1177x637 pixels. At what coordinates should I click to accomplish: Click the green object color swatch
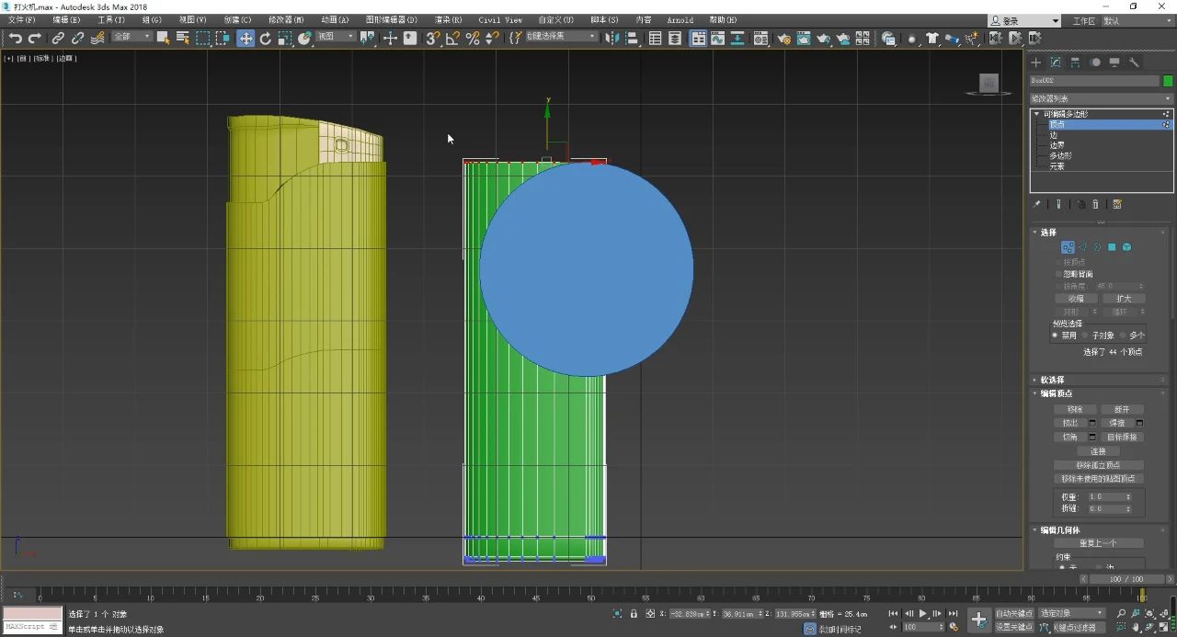[1168, 81]
